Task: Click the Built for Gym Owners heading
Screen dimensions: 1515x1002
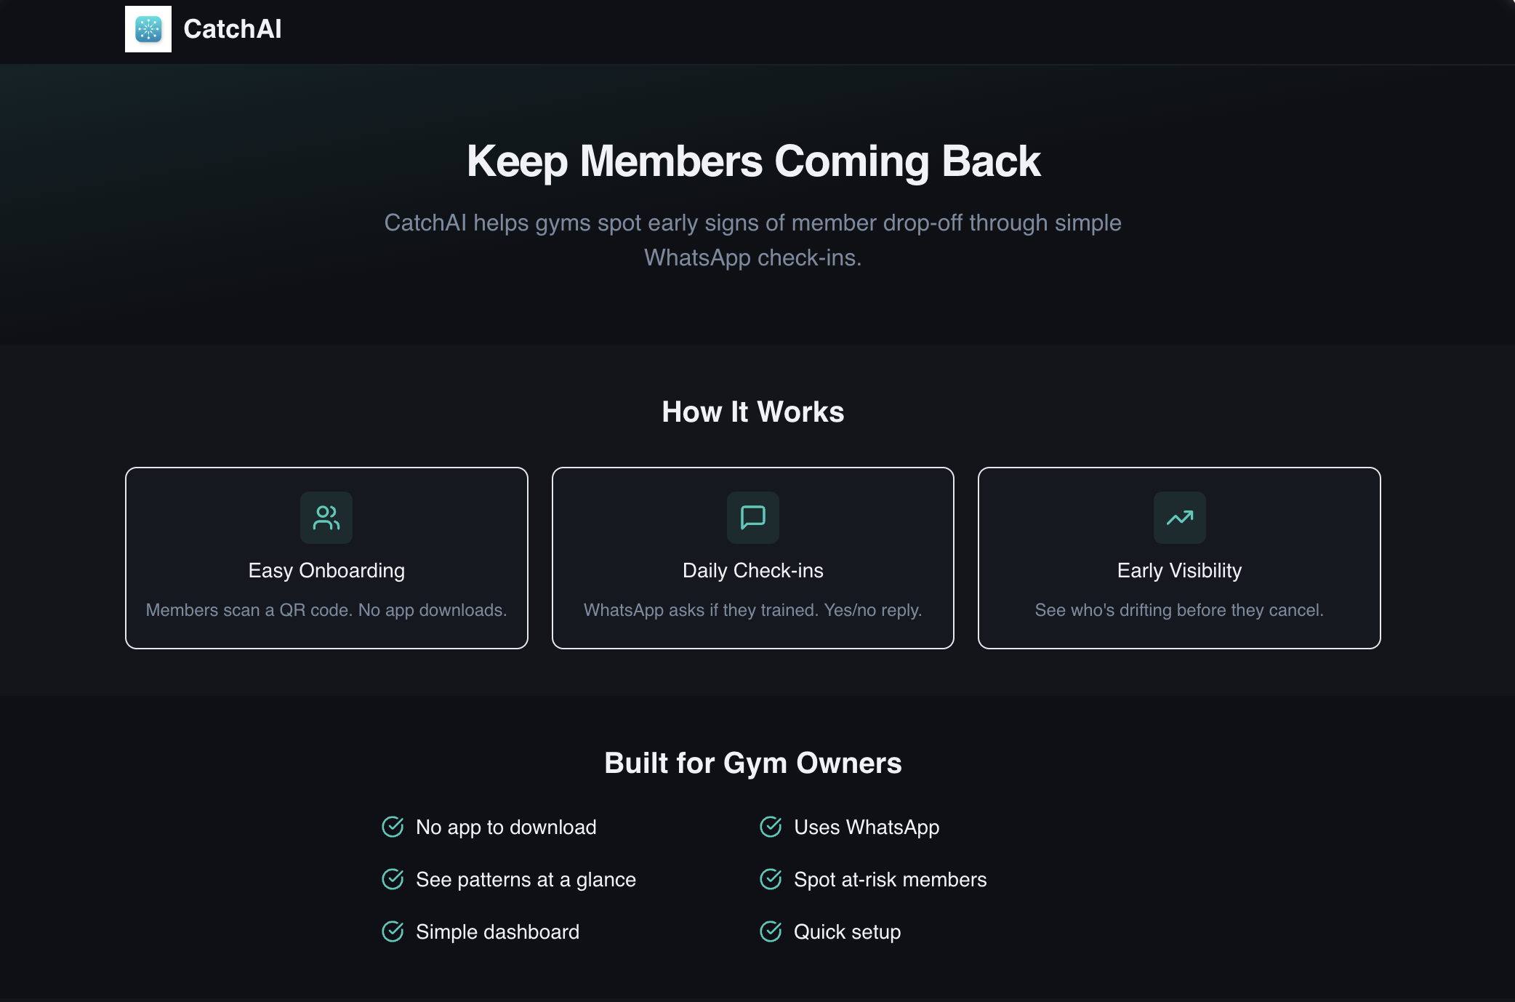Action: pyautogui.click(x=753, y=763)
